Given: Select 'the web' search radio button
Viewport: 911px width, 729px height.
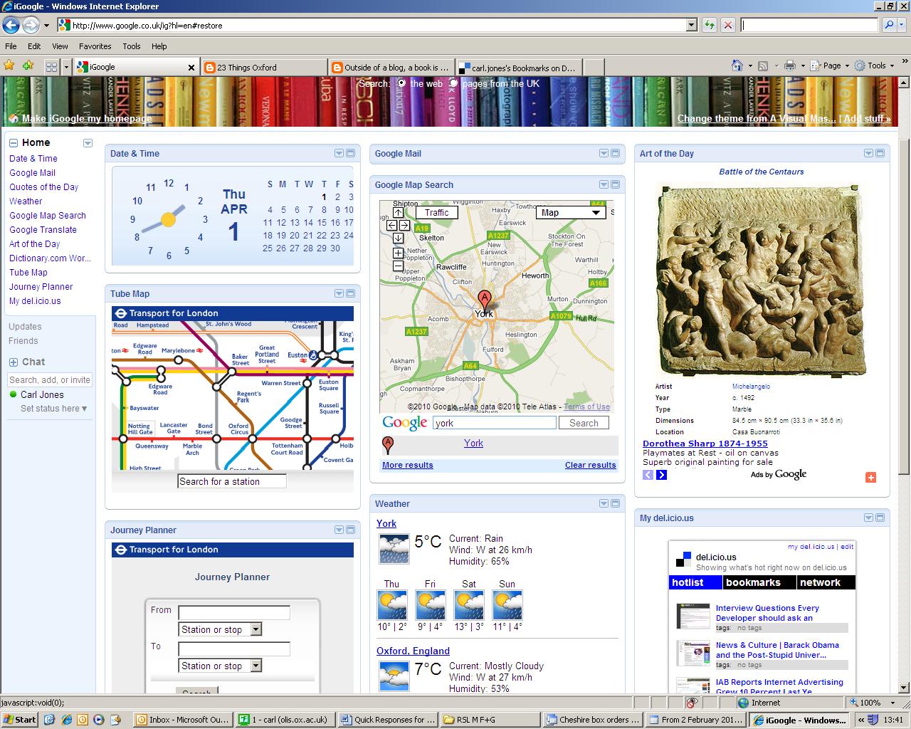Looking at the screenshot, I should [x=402, y=83].
